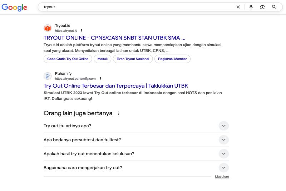This screenshot has width=286, height=191.
Task: Open options beside Orang lain juga bertanya
Action: click(x=119, y=113)
